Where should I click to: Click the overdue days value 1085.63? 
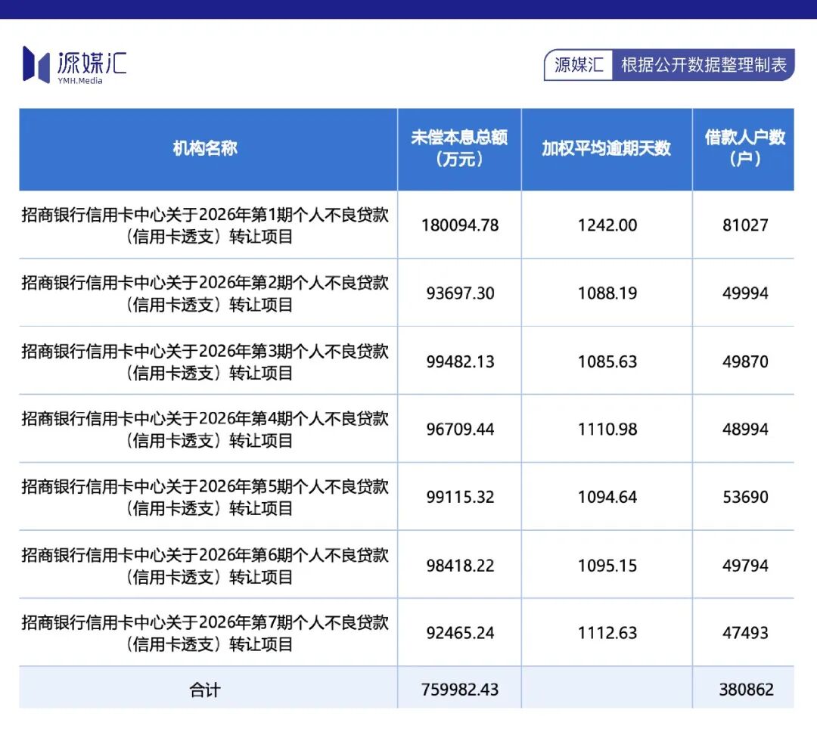(607, 361)
